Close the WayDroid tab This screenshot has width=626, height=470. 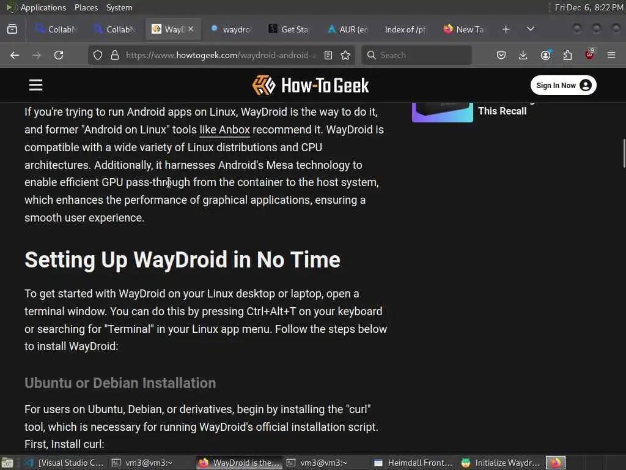pos(191,29)
